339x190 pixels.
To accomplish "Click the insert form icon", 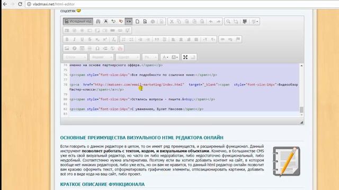I will (67, 31).
